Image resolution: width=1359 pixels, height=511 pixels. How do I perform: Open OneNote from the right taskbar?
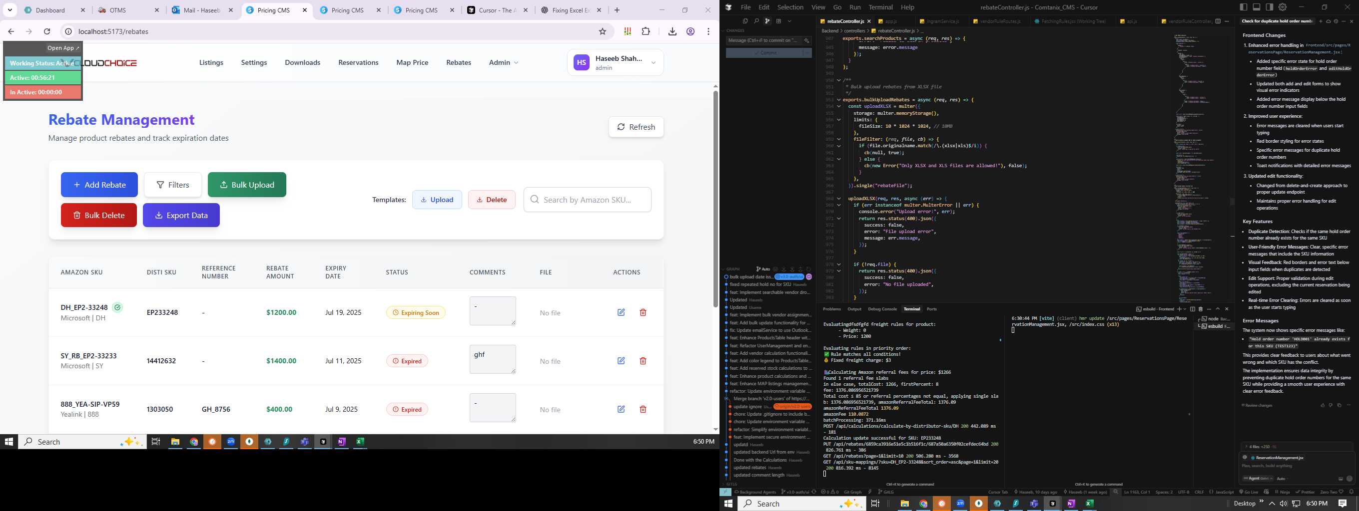point(1071,504)
